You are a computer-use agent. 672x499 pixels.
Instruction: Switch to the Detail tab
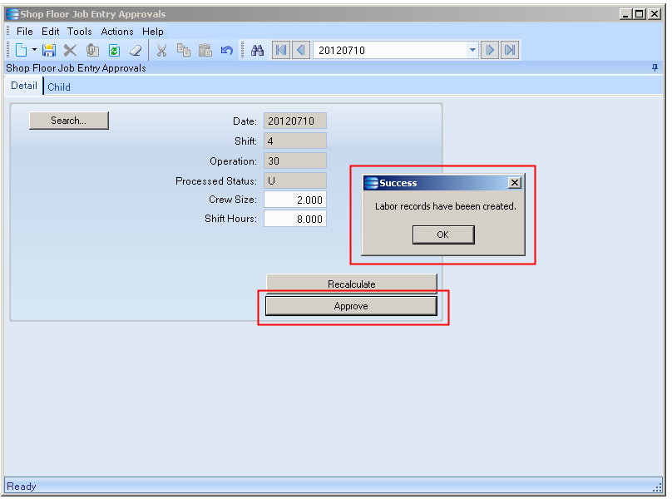coord(24,86)
